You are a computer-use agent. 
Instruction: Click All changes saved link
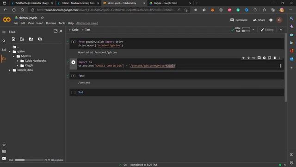click(87, 23)
